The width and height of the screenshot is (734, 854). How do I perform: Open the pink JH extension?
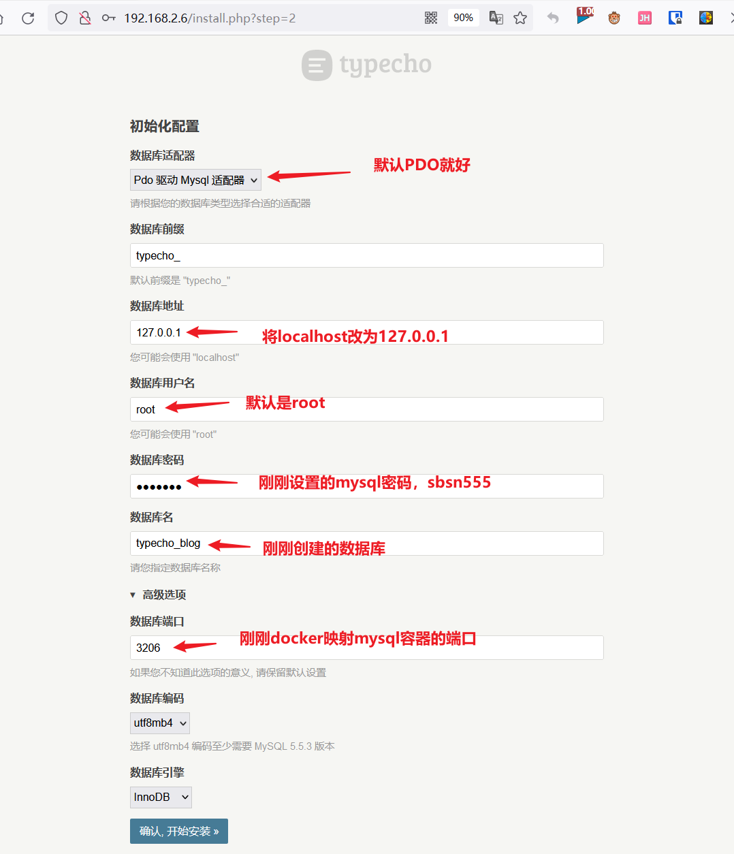(644, 18)
